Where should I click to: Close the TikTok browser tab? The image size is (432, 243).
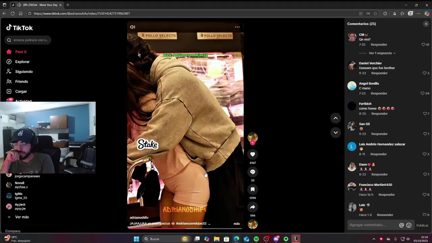click(x=60, y=5)
